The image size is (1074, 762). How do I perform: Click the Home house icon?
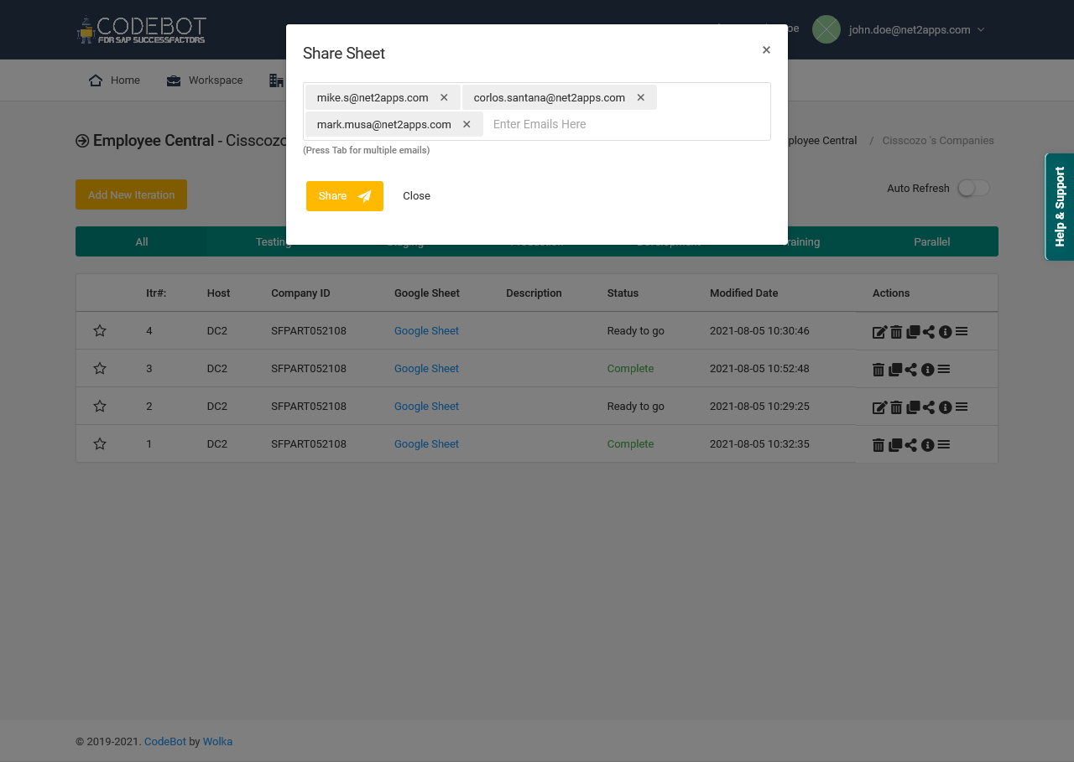[95, 80]
